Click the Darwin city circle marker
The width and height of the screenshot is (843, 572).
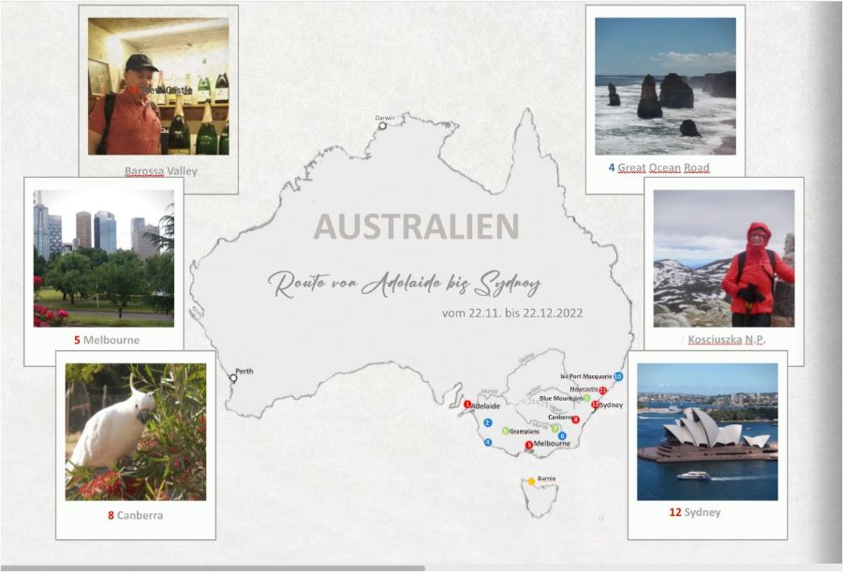(382, 125)
